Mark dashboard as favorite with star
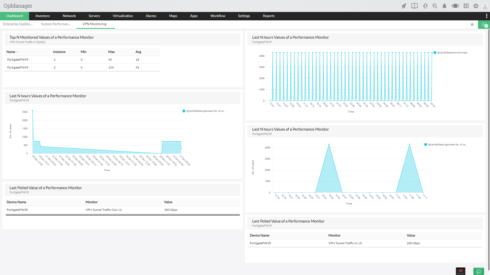The height and width of the screenshot is (275, 490). (x=472, y=24)
